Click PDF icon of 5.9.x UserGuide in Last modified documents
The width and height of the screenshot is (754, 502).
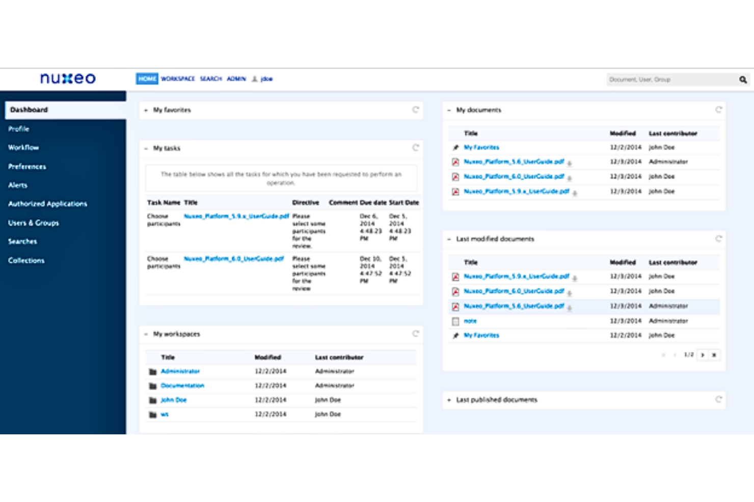(x=455, y=277)
